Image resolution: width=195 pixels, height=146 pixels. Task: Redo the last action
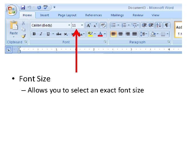tap(39, 8)
